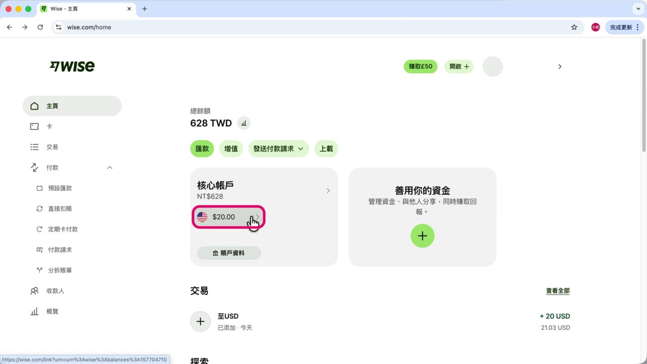Open 交易 transactions in the sidebar
647x364 pixels.
pyautogui.click(x=72, y=147)
